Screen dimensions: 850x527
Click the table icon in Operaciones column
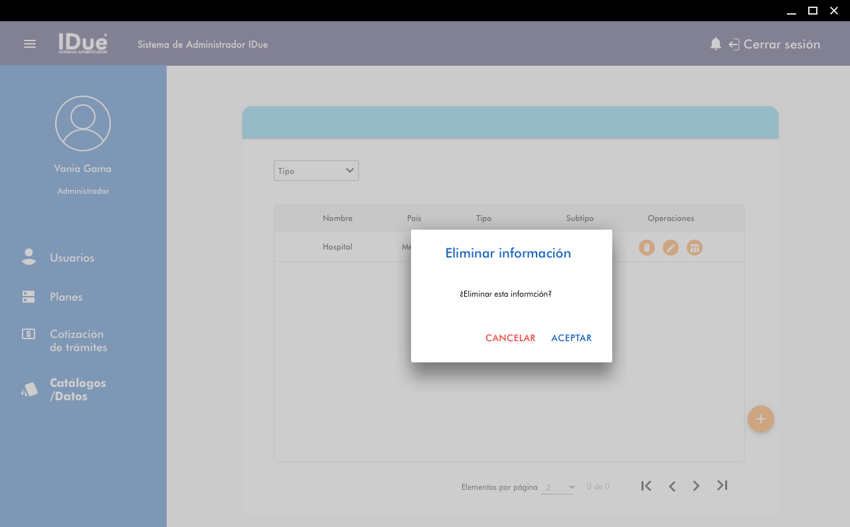point(695,248)
